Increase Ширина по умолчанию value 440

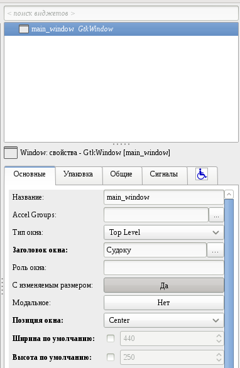219,335
